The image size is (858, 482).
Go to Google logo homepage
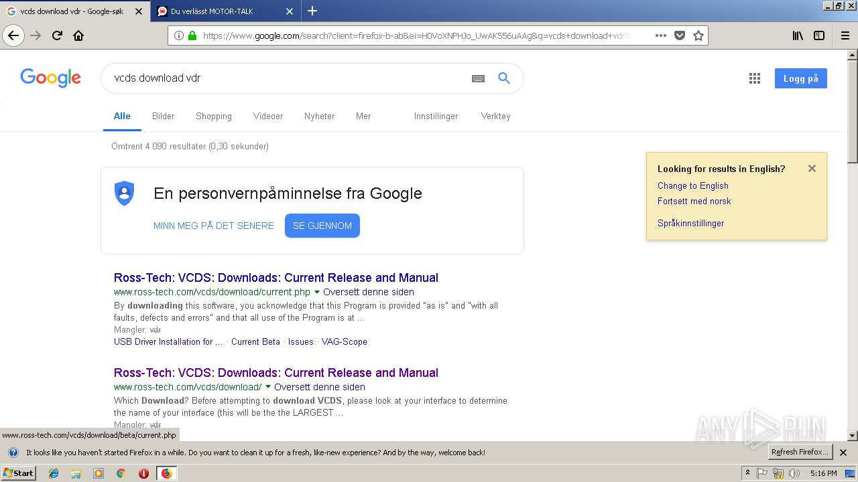click(x=51, y=78)
